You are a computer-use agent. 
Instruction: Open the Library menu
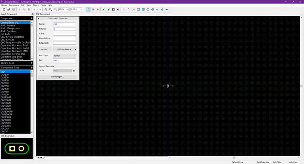pyautogui.click(x=4, y=5)
